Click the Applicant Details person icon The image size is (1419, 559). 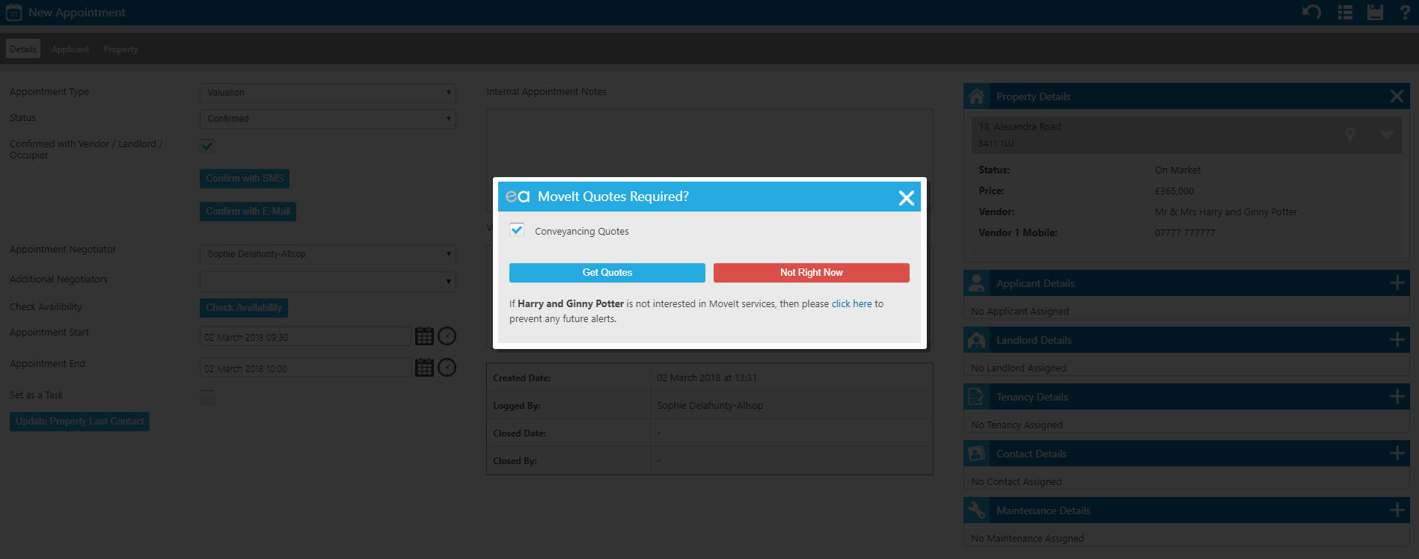pos(976,283)
